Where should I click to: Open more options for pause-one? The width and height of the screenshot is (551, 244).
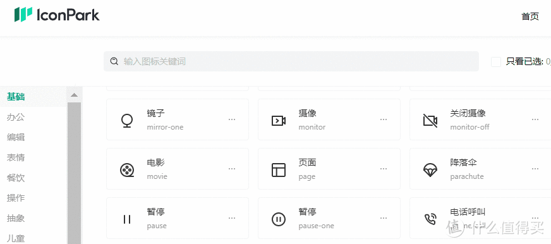click(x=384, y=218)
